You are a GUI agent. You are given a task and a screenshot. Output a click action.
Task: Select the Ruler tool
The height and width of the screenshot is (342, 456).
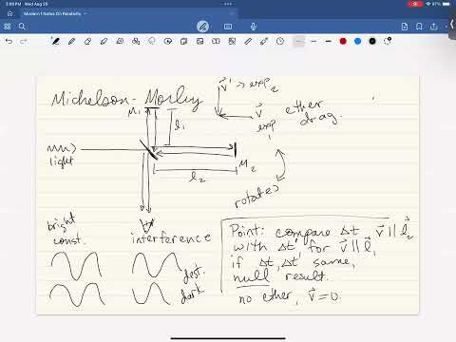248,41
